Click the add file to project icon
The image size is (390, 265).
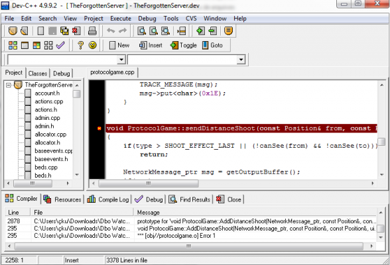click(x=200, y=30)
